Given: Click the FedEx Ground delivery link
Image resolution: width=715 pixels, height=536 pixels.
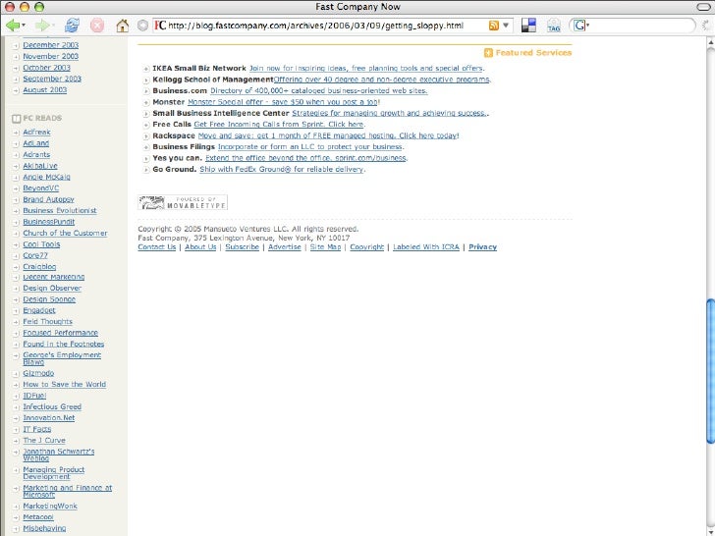Looking at the screenshot, I should coord(282,170).
